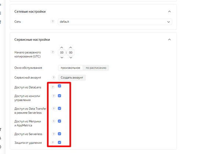Screen dimensions: 204x154
Task: Show help for Начало резервного копирования
Action: 53,52
